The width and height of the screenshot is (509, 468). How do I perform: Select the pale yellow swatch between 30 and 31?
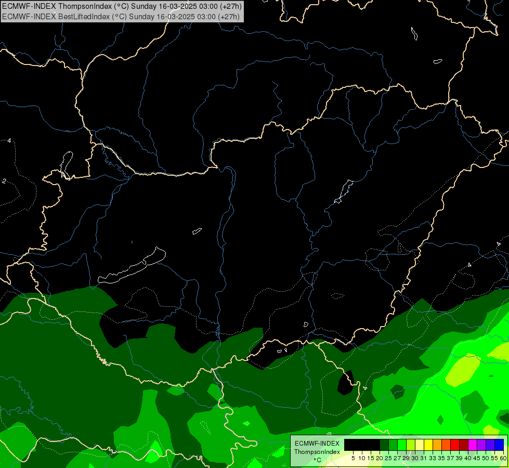click(x=420, y=445)
